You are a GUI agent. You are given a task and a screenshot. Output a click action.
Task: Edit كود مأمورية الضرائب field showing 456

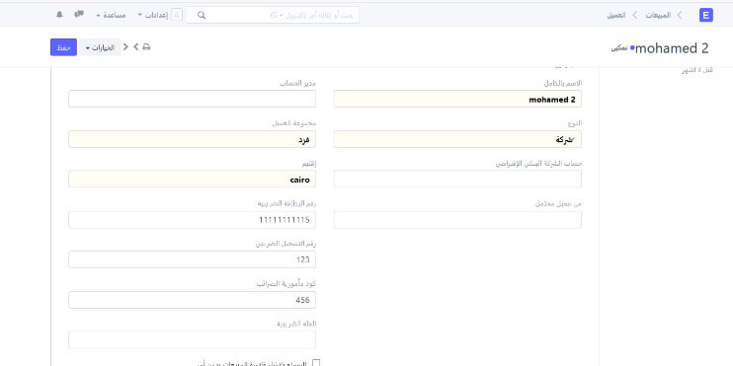coord(192,300)
